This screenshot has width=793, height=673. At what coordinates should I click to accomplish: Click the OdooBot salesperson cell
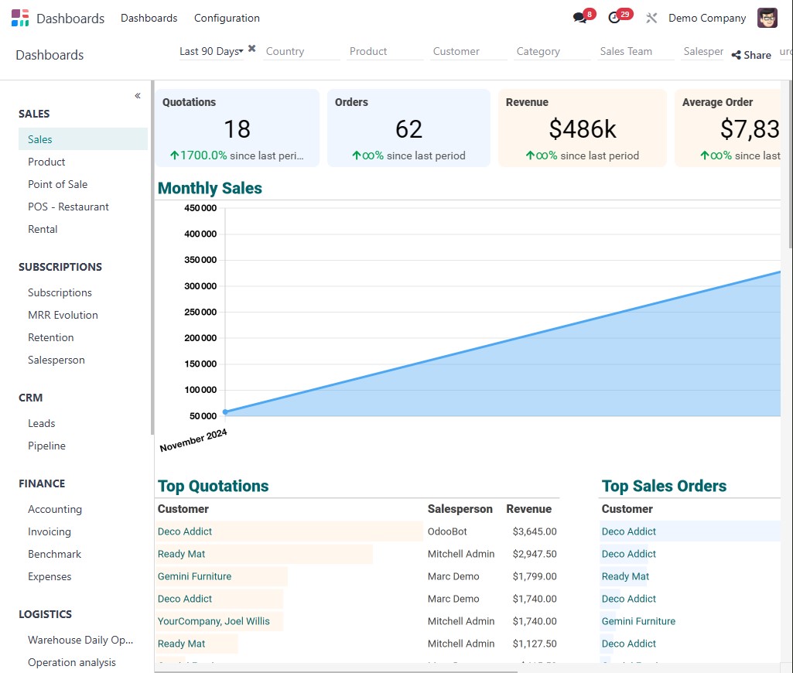pos(447,531)
